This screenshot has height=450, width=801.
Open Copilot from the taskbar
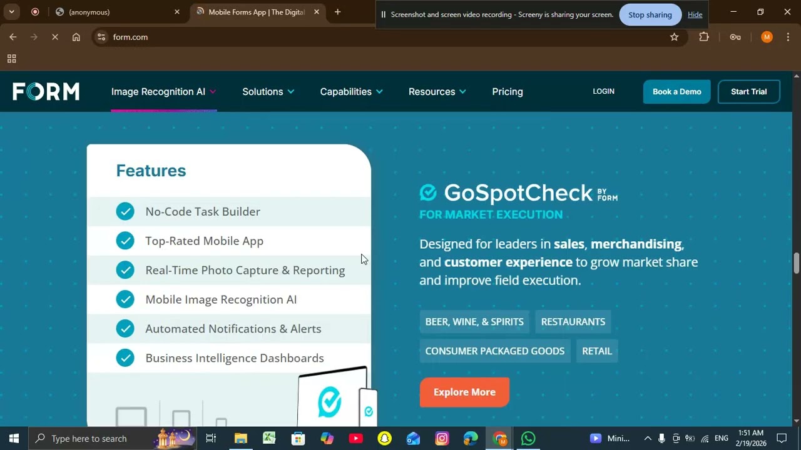[x=327, y=438]
